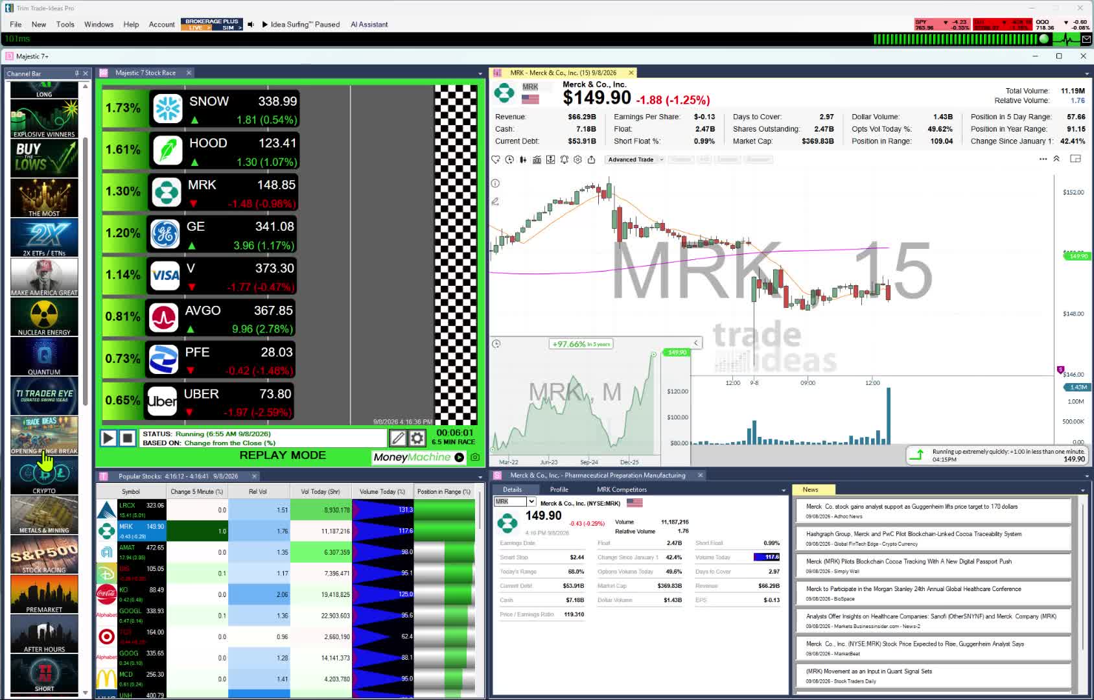This screenshot has height=700, width=1094.
Task: Open the 2X ETFs / ETNs channel
Action: [44, 238]
